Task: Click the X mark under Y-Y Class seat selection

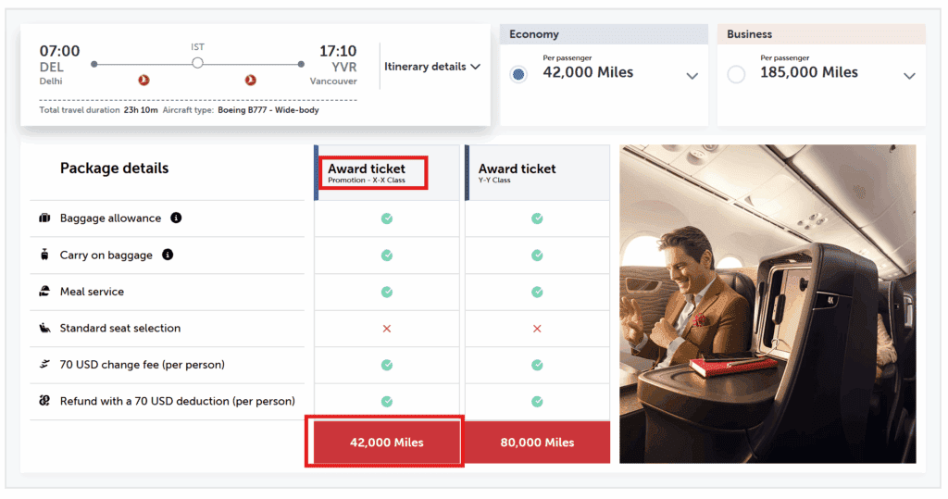Action: (537, 329)
